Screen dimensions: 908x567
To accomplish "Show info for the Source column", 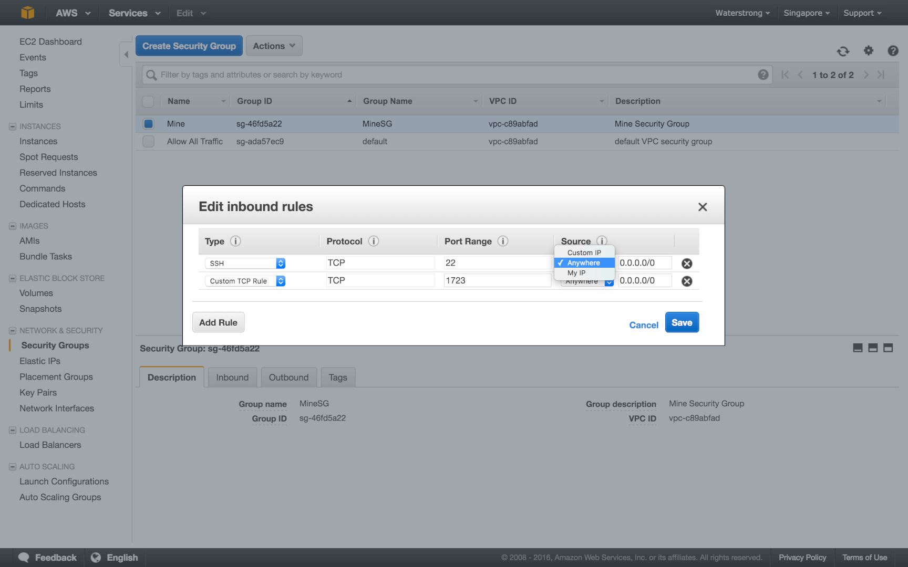I will coord(602,240).
